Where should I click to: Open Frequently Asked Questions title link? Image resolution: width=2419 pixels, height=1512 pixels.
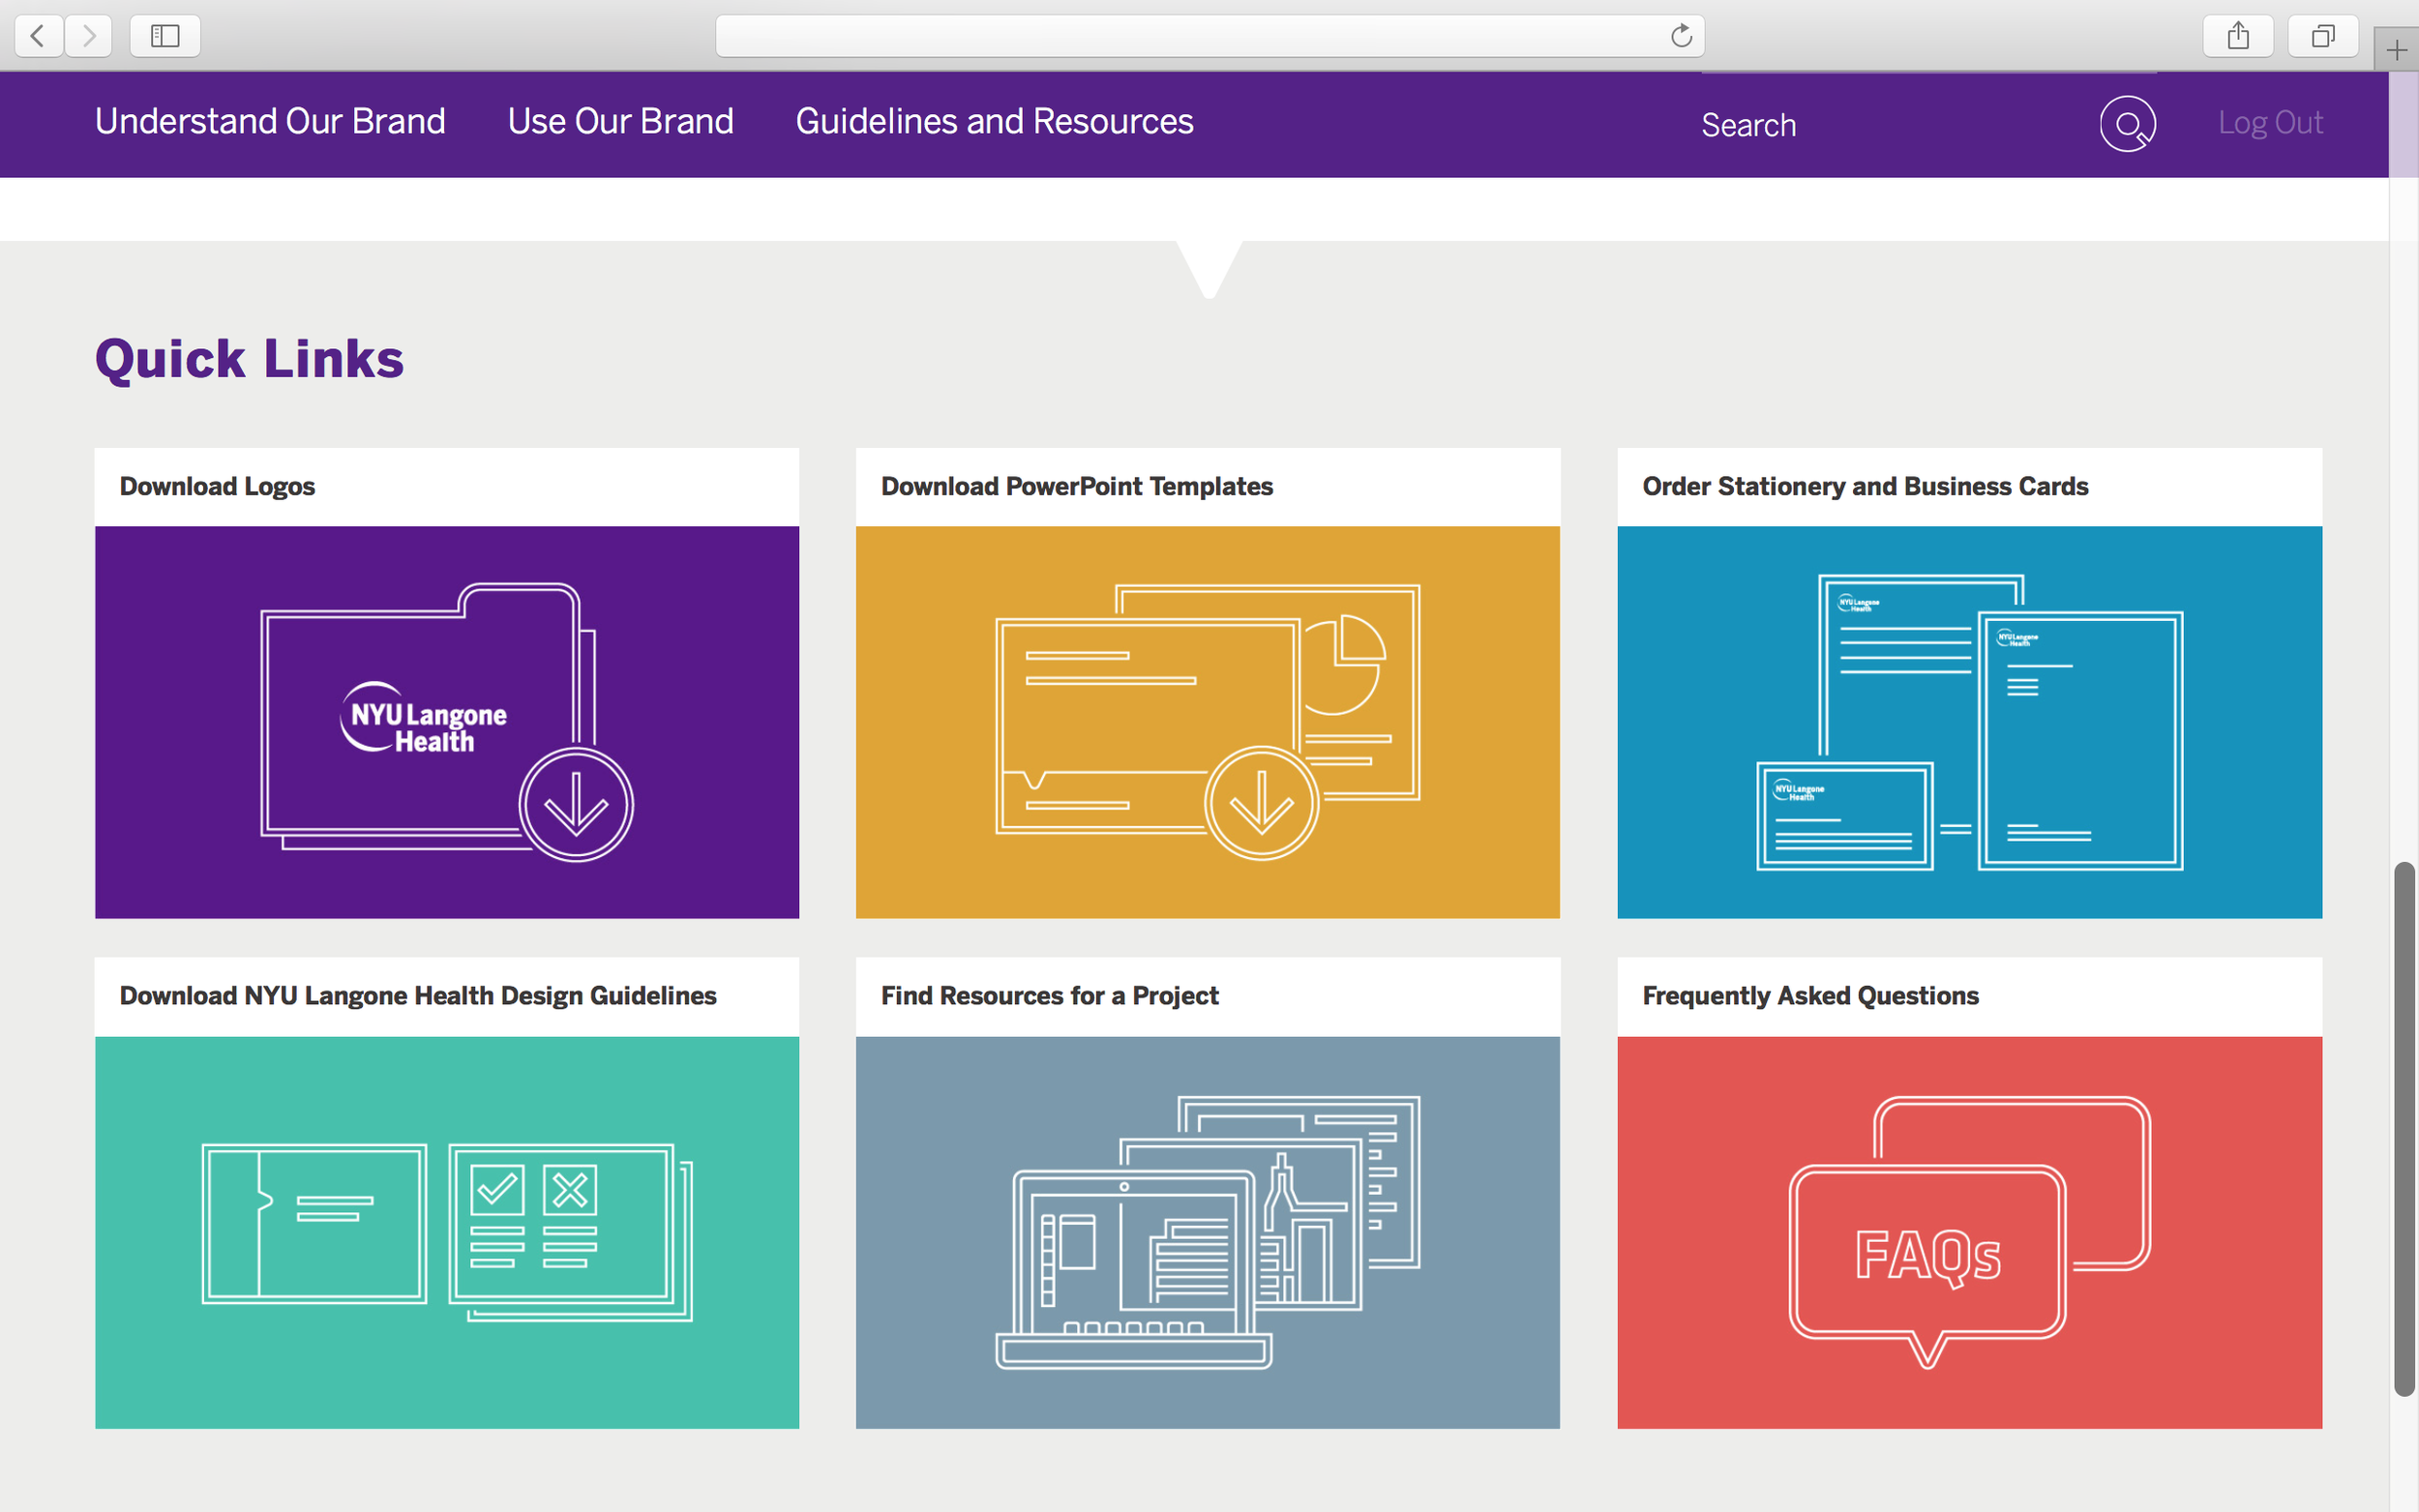point(1810,996)
